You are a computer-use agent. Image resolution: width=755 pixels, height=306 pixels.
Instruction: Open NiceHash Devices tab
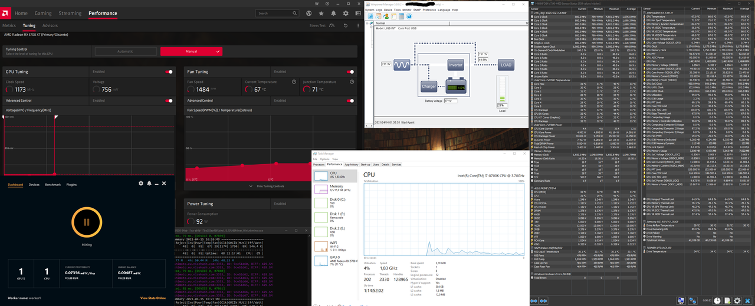pyautogui.click(x=34, y=184)
